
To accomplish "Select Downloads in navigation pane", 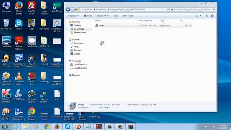I will coord(79,29).
